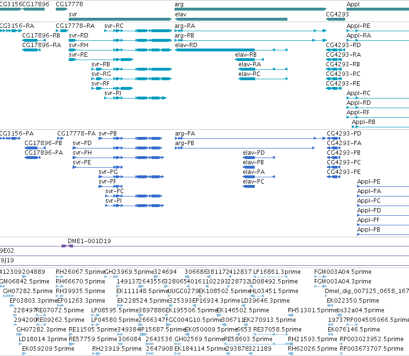Click EST RE58603.5prime label
The height and width of the screenshot is (356, 409).
point(248,339)
